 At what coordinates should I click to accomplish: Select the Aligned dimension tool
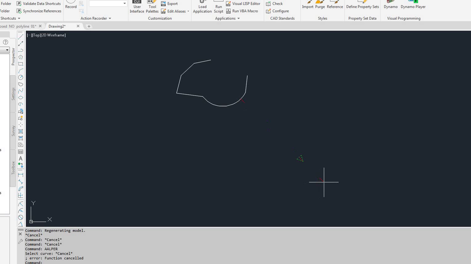coord(21,182)
